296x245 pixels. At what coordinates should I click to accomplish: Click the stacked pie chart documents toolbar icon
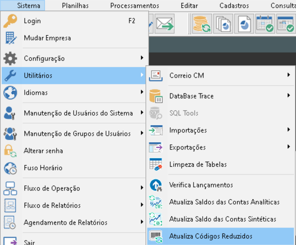223,24
